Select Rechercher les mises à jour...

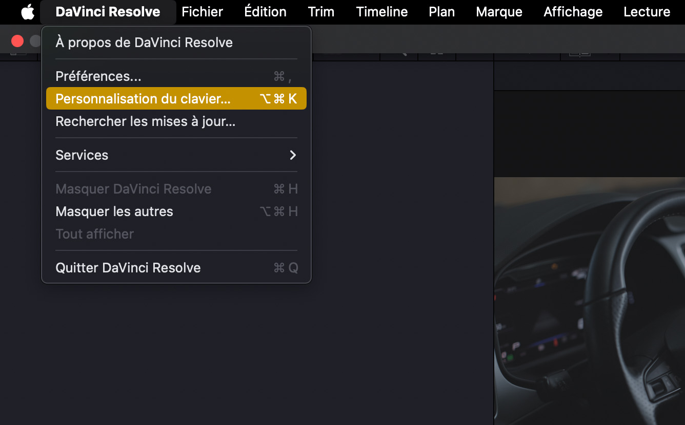176,121
